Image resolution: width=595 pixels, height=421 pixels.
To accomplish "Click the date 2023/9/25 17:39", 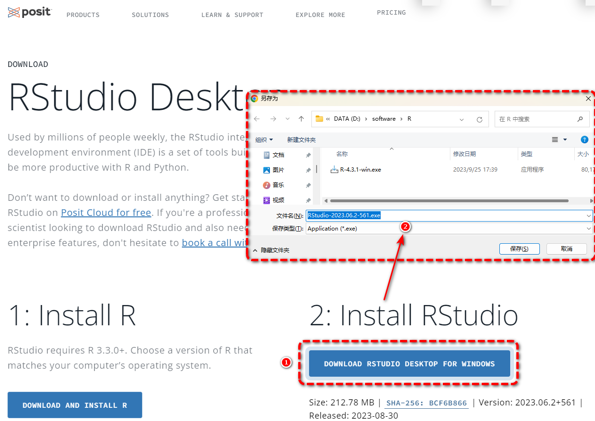I will (475, 169).
